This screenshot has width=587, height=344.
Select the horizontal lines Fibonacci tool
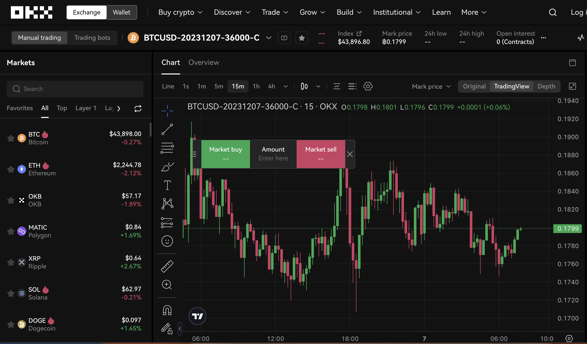[167, 148]
